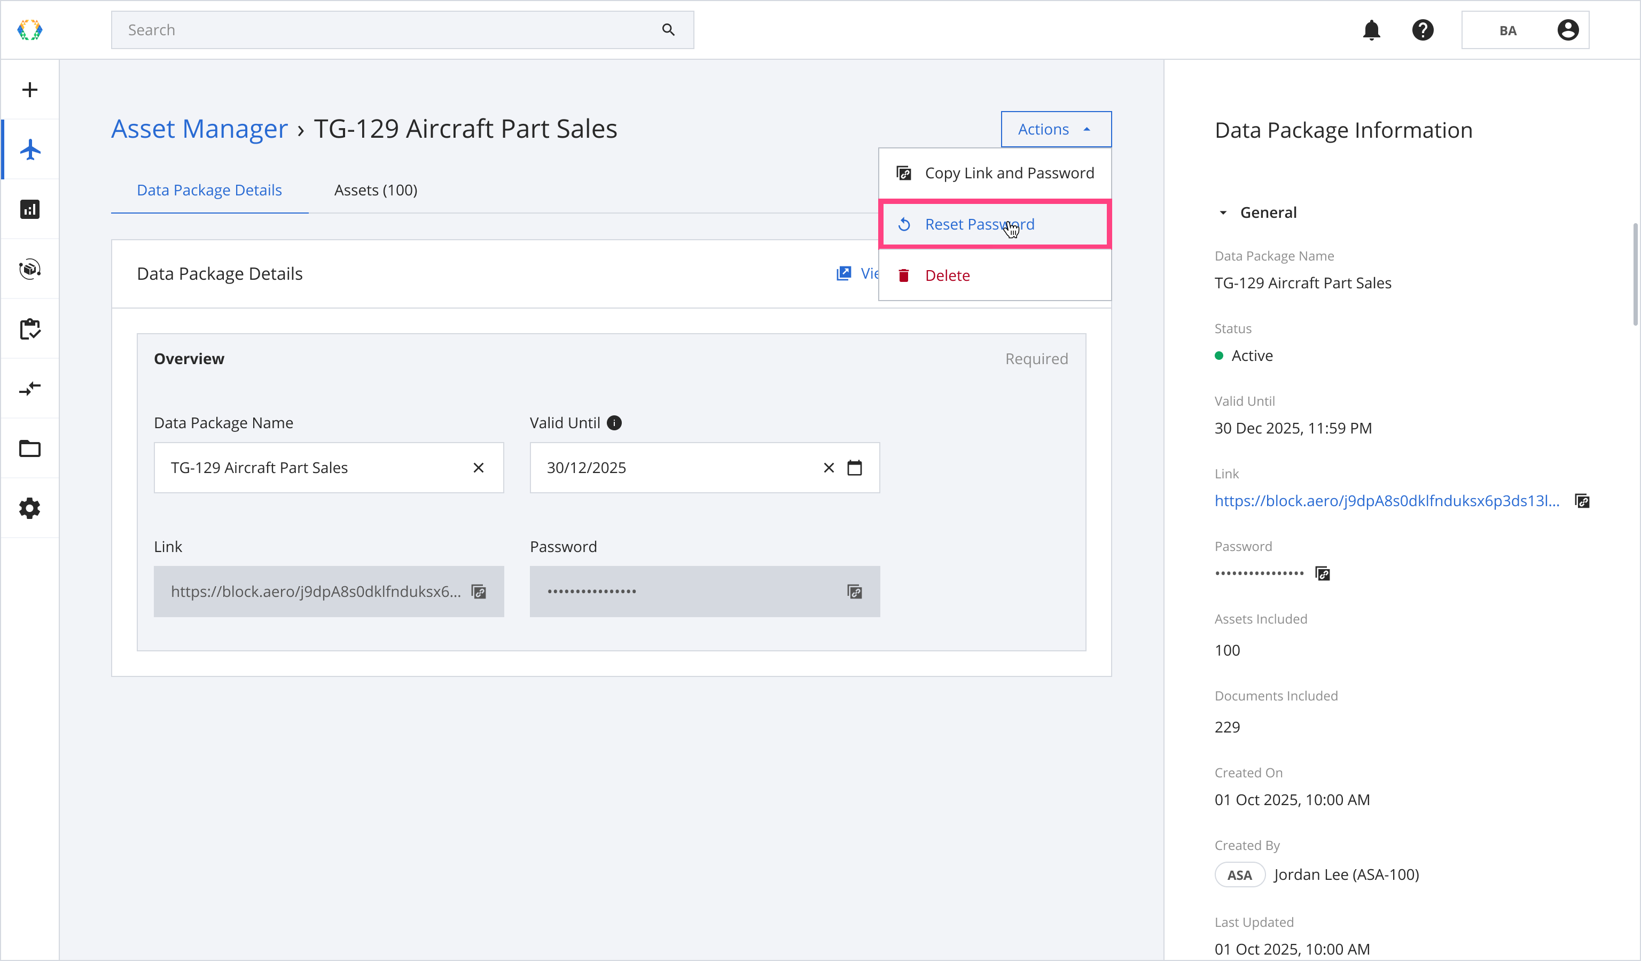Open the help question mark icon
Viewport: 1641px width, 961px height.
(1422, 30)
